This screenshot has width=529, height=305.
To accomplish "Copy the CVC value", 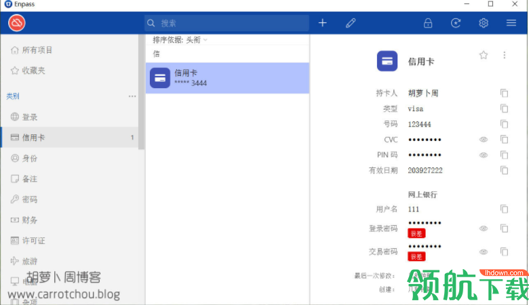I will [505, 139].
